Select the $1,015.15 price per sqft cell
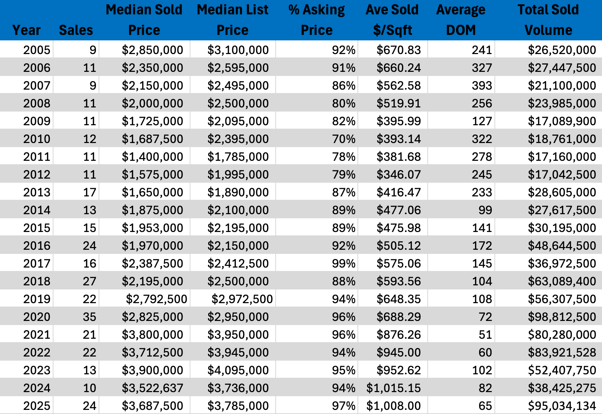The height and width of the screenshot is (414, 602). coord(393,388)
